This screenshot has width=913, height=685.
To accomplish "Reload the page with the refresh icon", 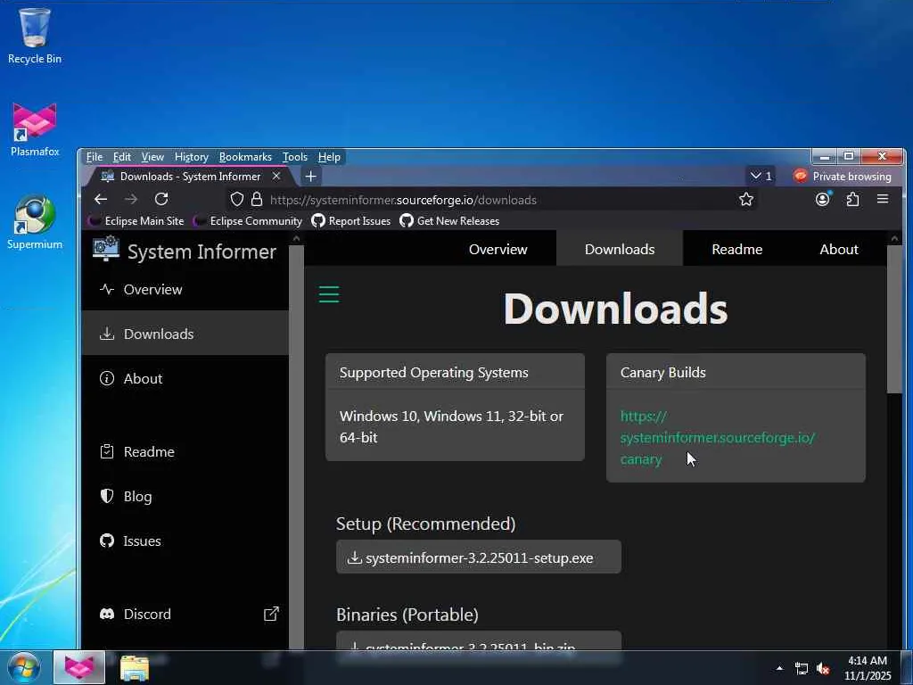I will 161,199.
